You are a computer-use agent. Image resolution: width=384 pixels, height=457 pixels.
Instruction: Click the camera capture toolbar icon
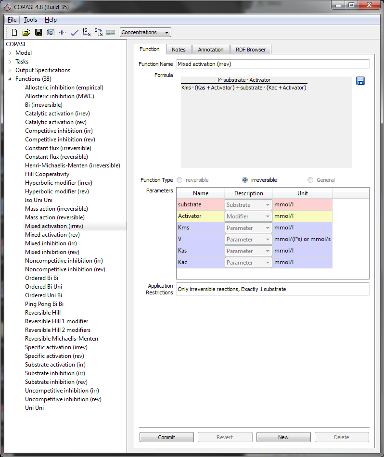pos(51,33)
